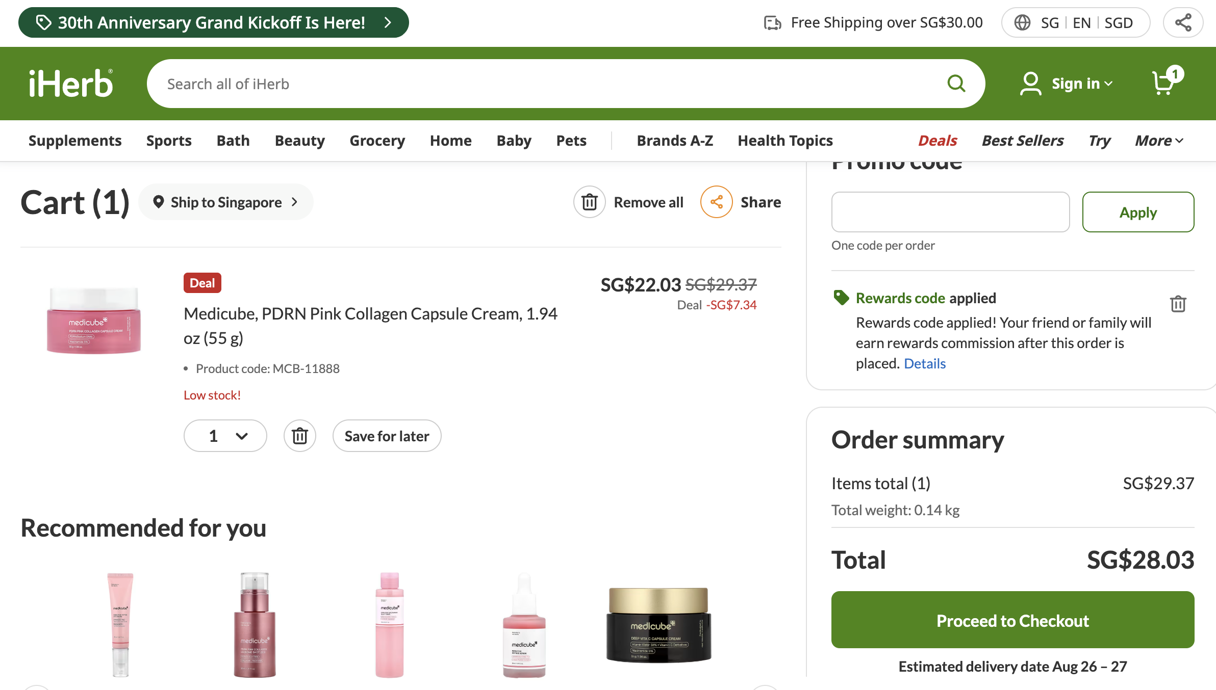Click the promo code input field
This screenshot has width=1216, height=690.
pyautogui.click(x=950, y=212)
